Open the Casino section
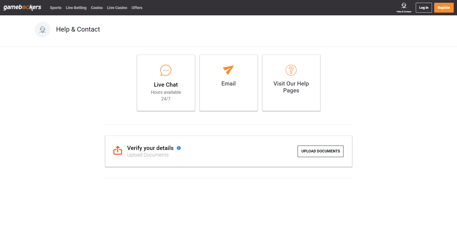The width and height of the screenshot is (457, 244). [x=97, y=8]
